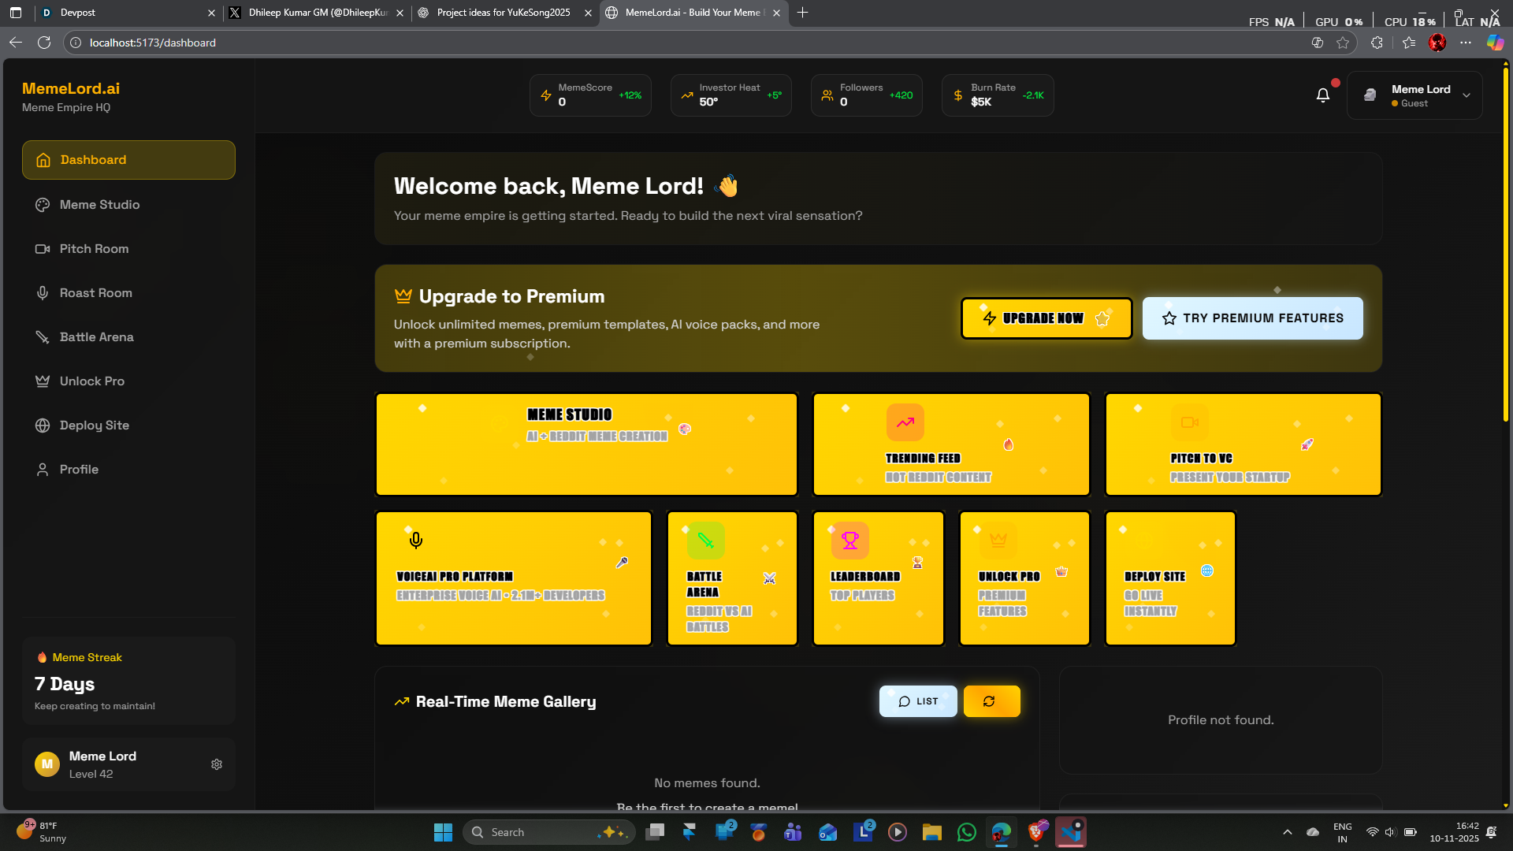Click the page vertical scrollbar
Image resolution: width=1513 pixels, height=851 pixels.
(1506, 244)
